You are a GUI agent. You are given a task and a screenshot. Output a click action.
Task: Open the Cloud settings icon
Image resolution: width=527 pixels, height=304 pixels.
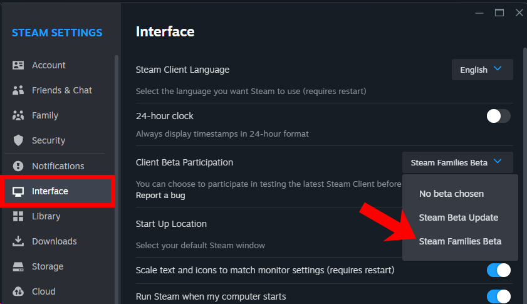18,291
